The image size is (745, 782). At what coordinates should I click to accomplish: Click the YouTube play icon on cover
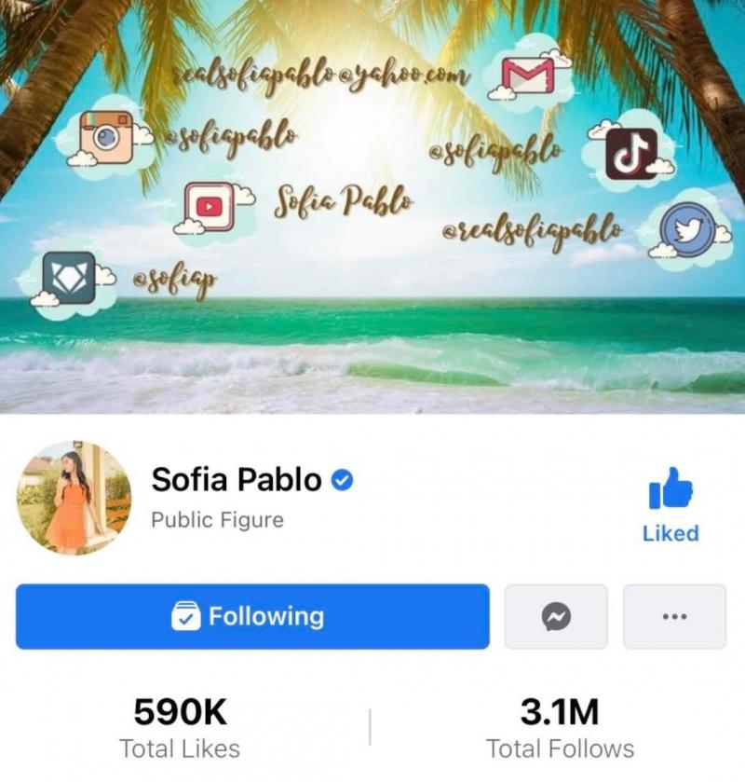[210, 207]
